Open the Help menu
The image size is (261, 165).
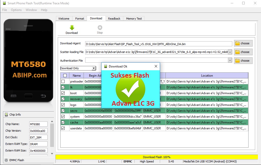[44, 10]
